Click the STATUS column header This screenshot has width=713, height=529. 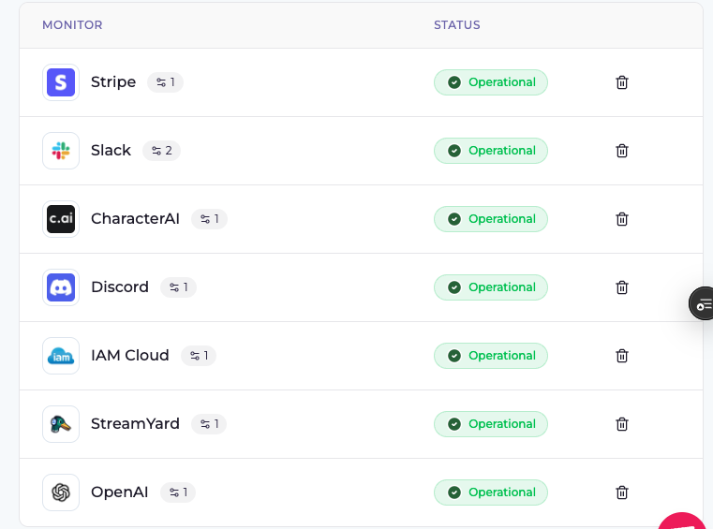[457, 25]
